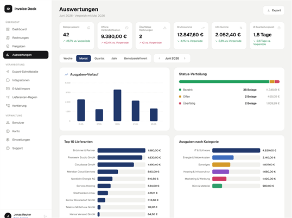Click Sonstiges category bar
The height and width of the screenshot is (218, 292).
click(221, 165)
